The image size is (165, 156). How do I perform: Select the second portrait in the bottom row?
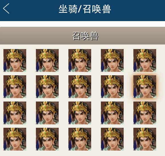tap(47, 139)
